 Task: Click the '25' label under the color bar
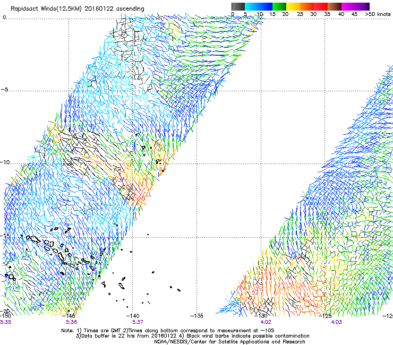300,14
